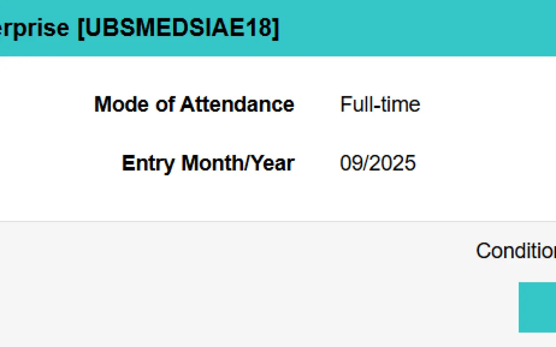This screenshot has width=556, height=347.
Task: Click the teal button in the bottom-right corner
Action: [x=537, y=307]
